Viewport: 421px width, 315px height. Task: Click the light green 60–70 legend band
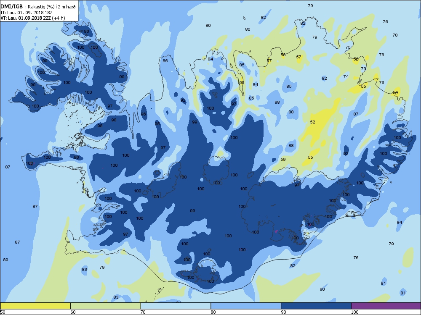(x=106, y=306)
